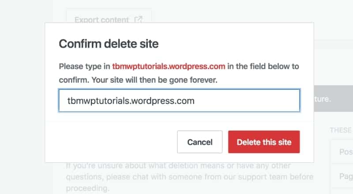Focus the site address confirmation field
Viewport: 353px width, 194px height.
[179, 101]
